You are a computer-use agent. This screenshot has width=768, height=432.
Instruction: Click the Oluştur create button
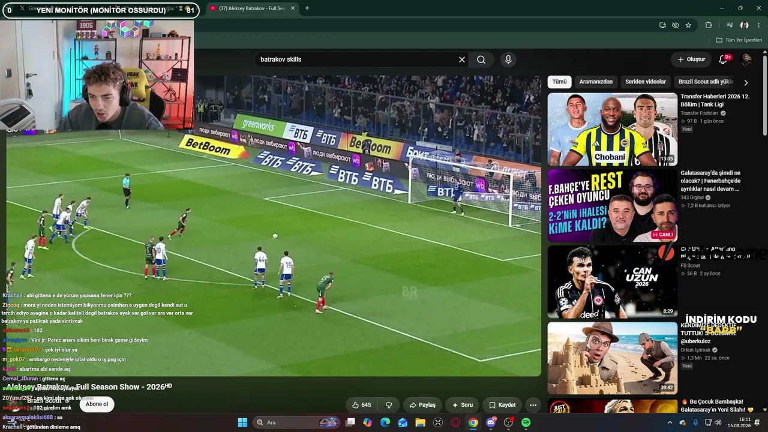click(691, 59)
